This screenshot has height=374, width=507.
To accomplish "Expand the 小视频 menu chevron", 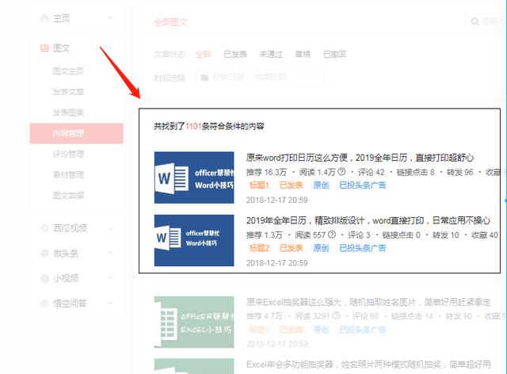I will 110,278.
